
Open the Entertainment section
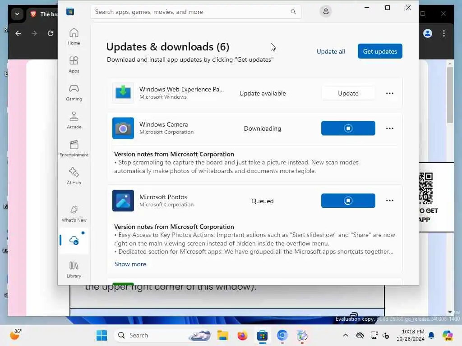pos(74,148)
